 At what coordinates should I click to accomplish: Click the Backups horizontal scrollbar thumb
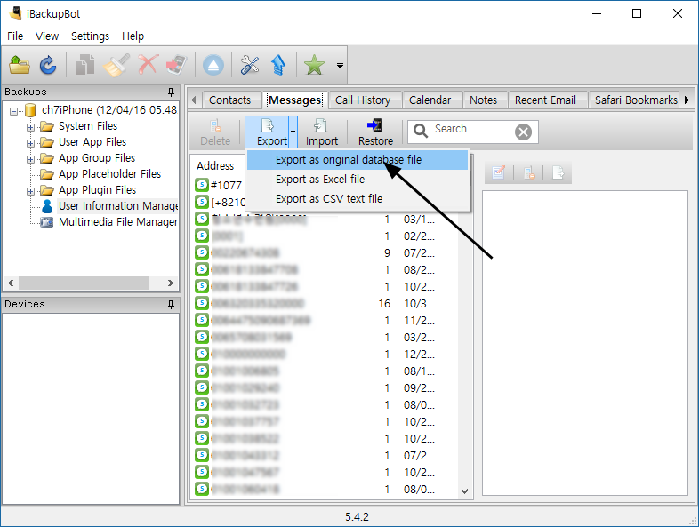[x=84, y=283]
